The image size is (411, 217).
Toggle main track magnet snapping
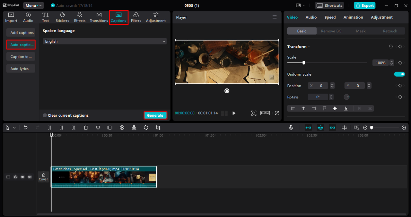click(308, 128)
